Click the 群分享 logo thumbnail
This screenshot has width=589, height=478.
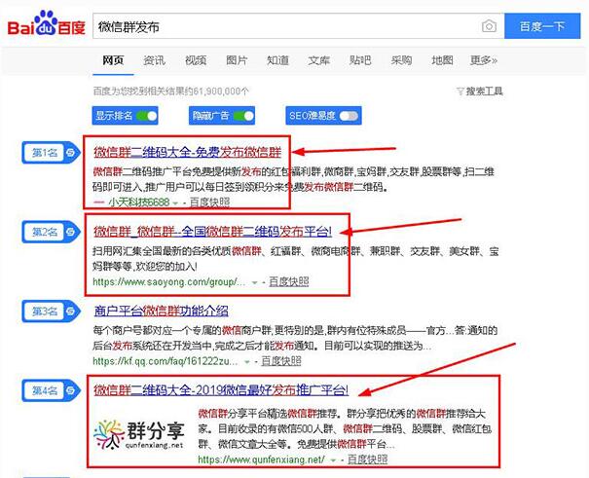(137, 429)
